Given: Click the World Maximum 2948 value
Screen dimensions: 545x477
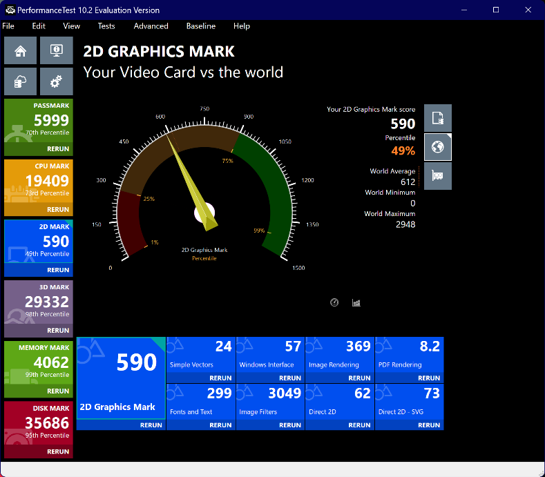Looking at the screenshot, I should coord(405,224).
